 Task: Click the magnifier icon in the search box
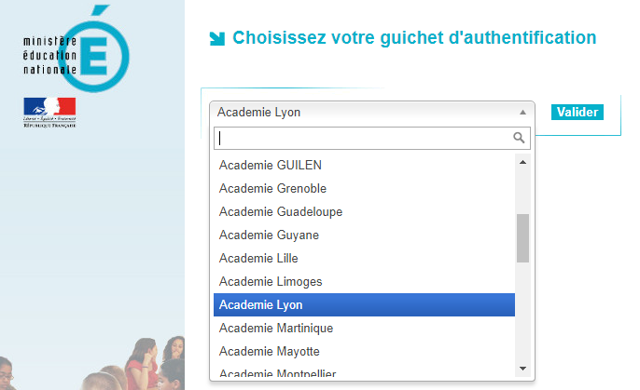(519, 138)
